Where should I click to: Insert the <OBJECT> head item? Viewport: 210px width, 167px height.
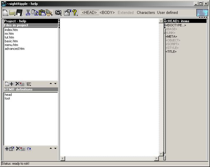[x=173, y=40]
